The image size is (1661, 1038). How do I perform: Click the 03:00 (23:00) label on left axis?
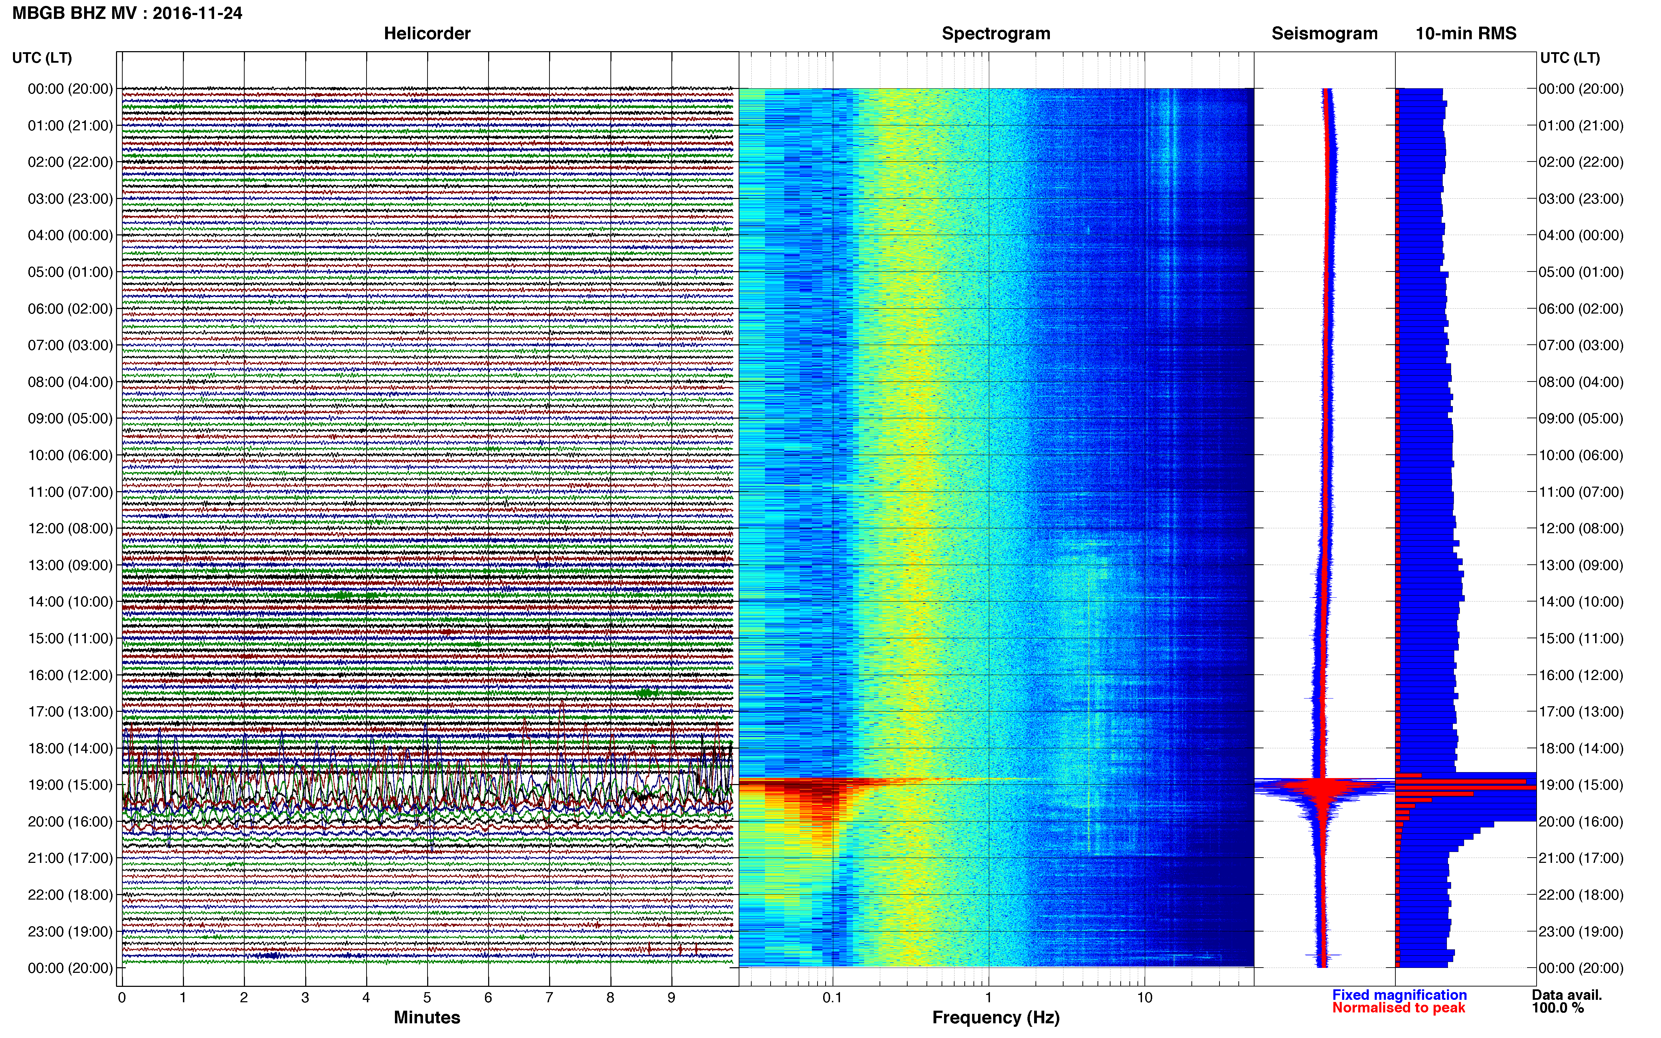tap(70, 199)
